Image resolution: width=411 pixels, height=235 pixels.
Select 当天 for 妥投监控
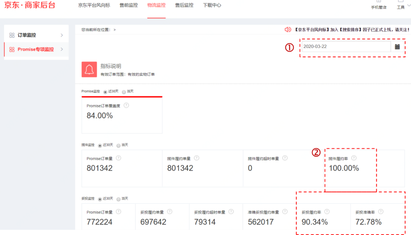click(118, 199)
